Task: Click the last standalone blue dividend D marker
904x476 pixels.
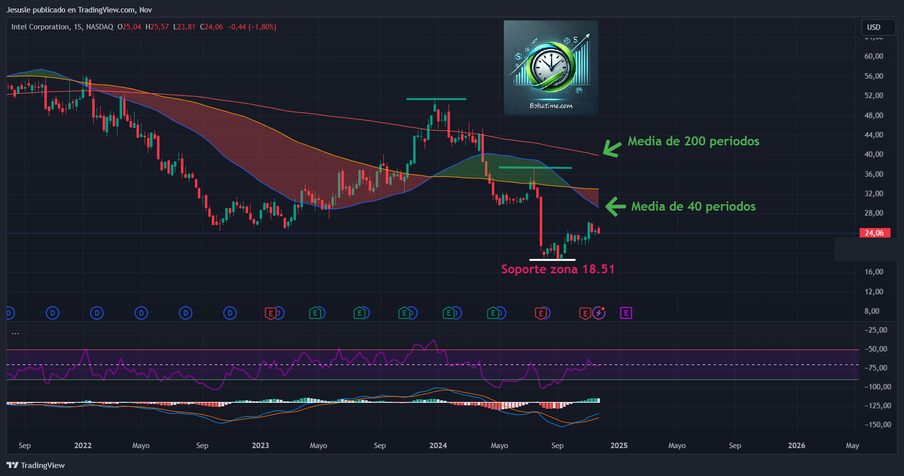Action: tap(230, 313)
